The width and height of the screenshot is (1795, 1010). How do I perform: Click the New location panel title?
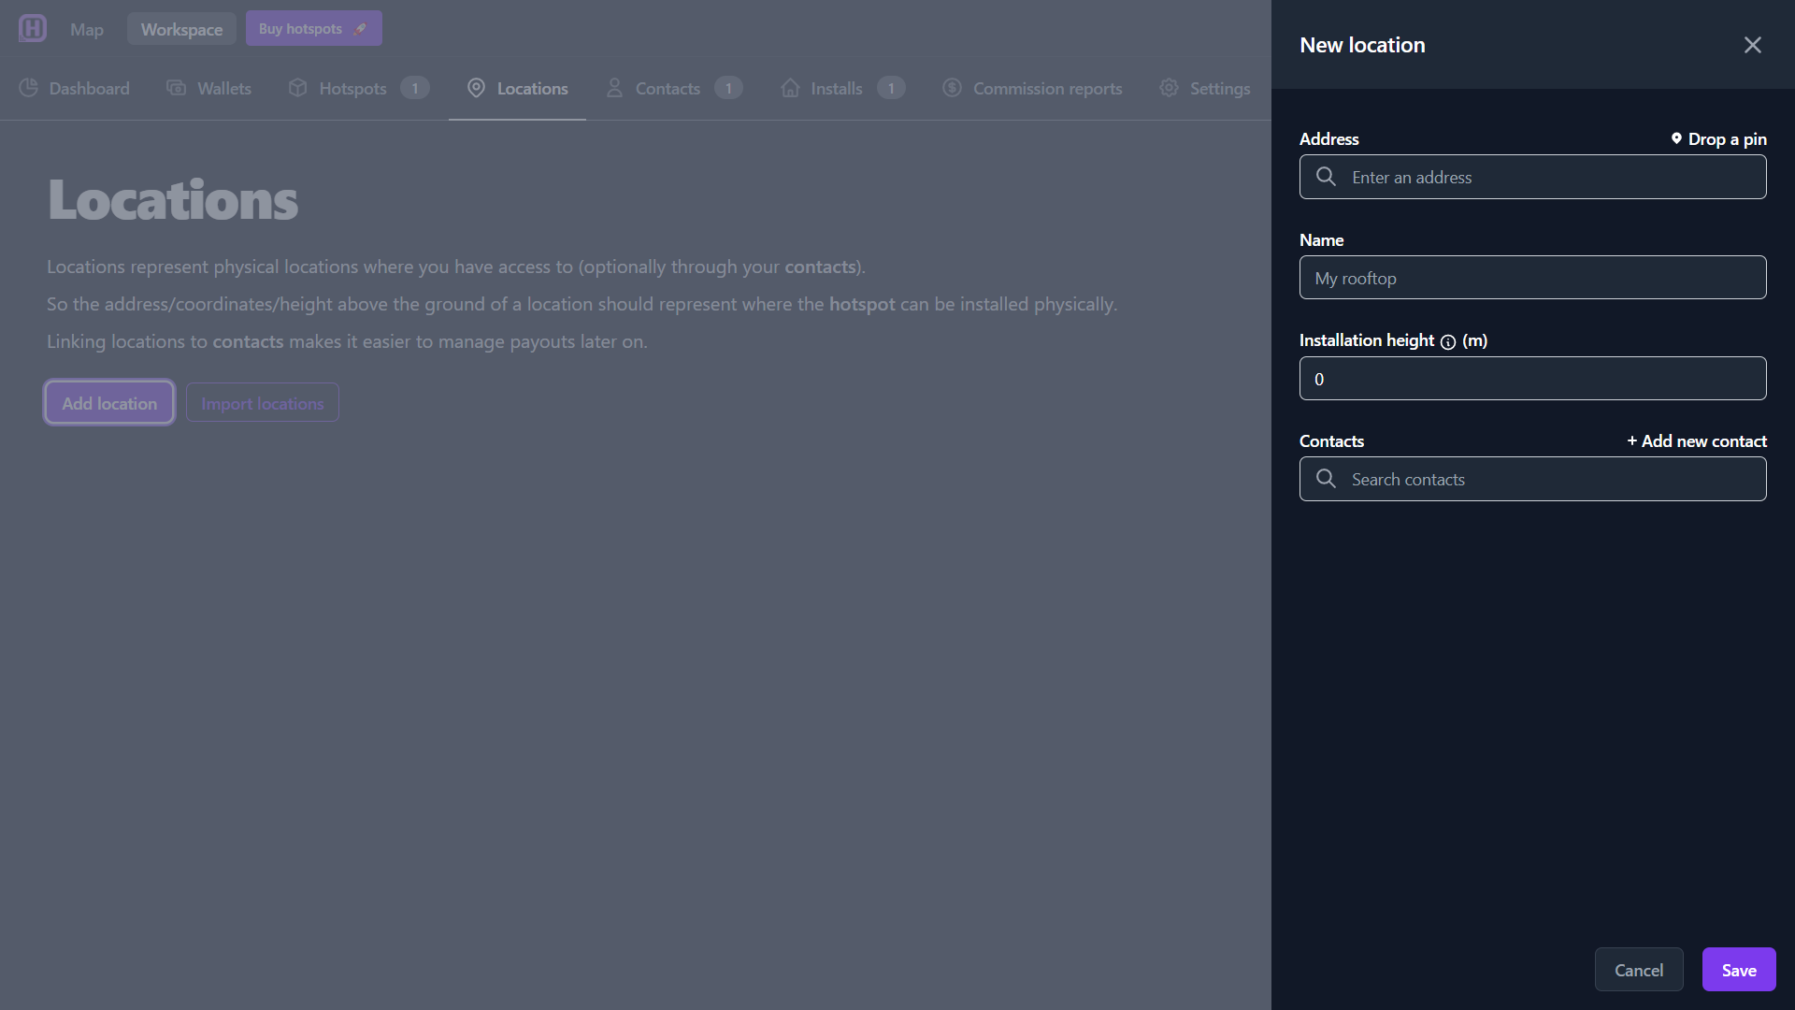coord(1362,45)
